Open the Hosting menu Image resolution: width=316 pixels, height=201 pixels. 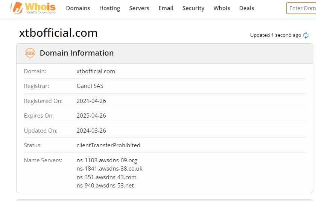click(x=109, y=8)
